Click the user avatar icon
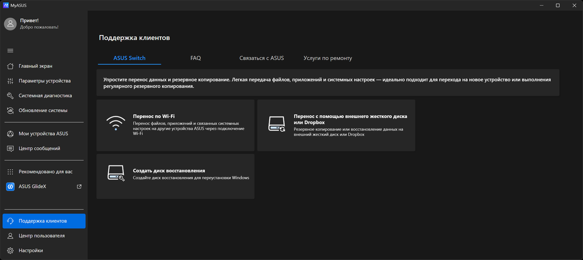This screenshot has width=583, height=260. 10,24
